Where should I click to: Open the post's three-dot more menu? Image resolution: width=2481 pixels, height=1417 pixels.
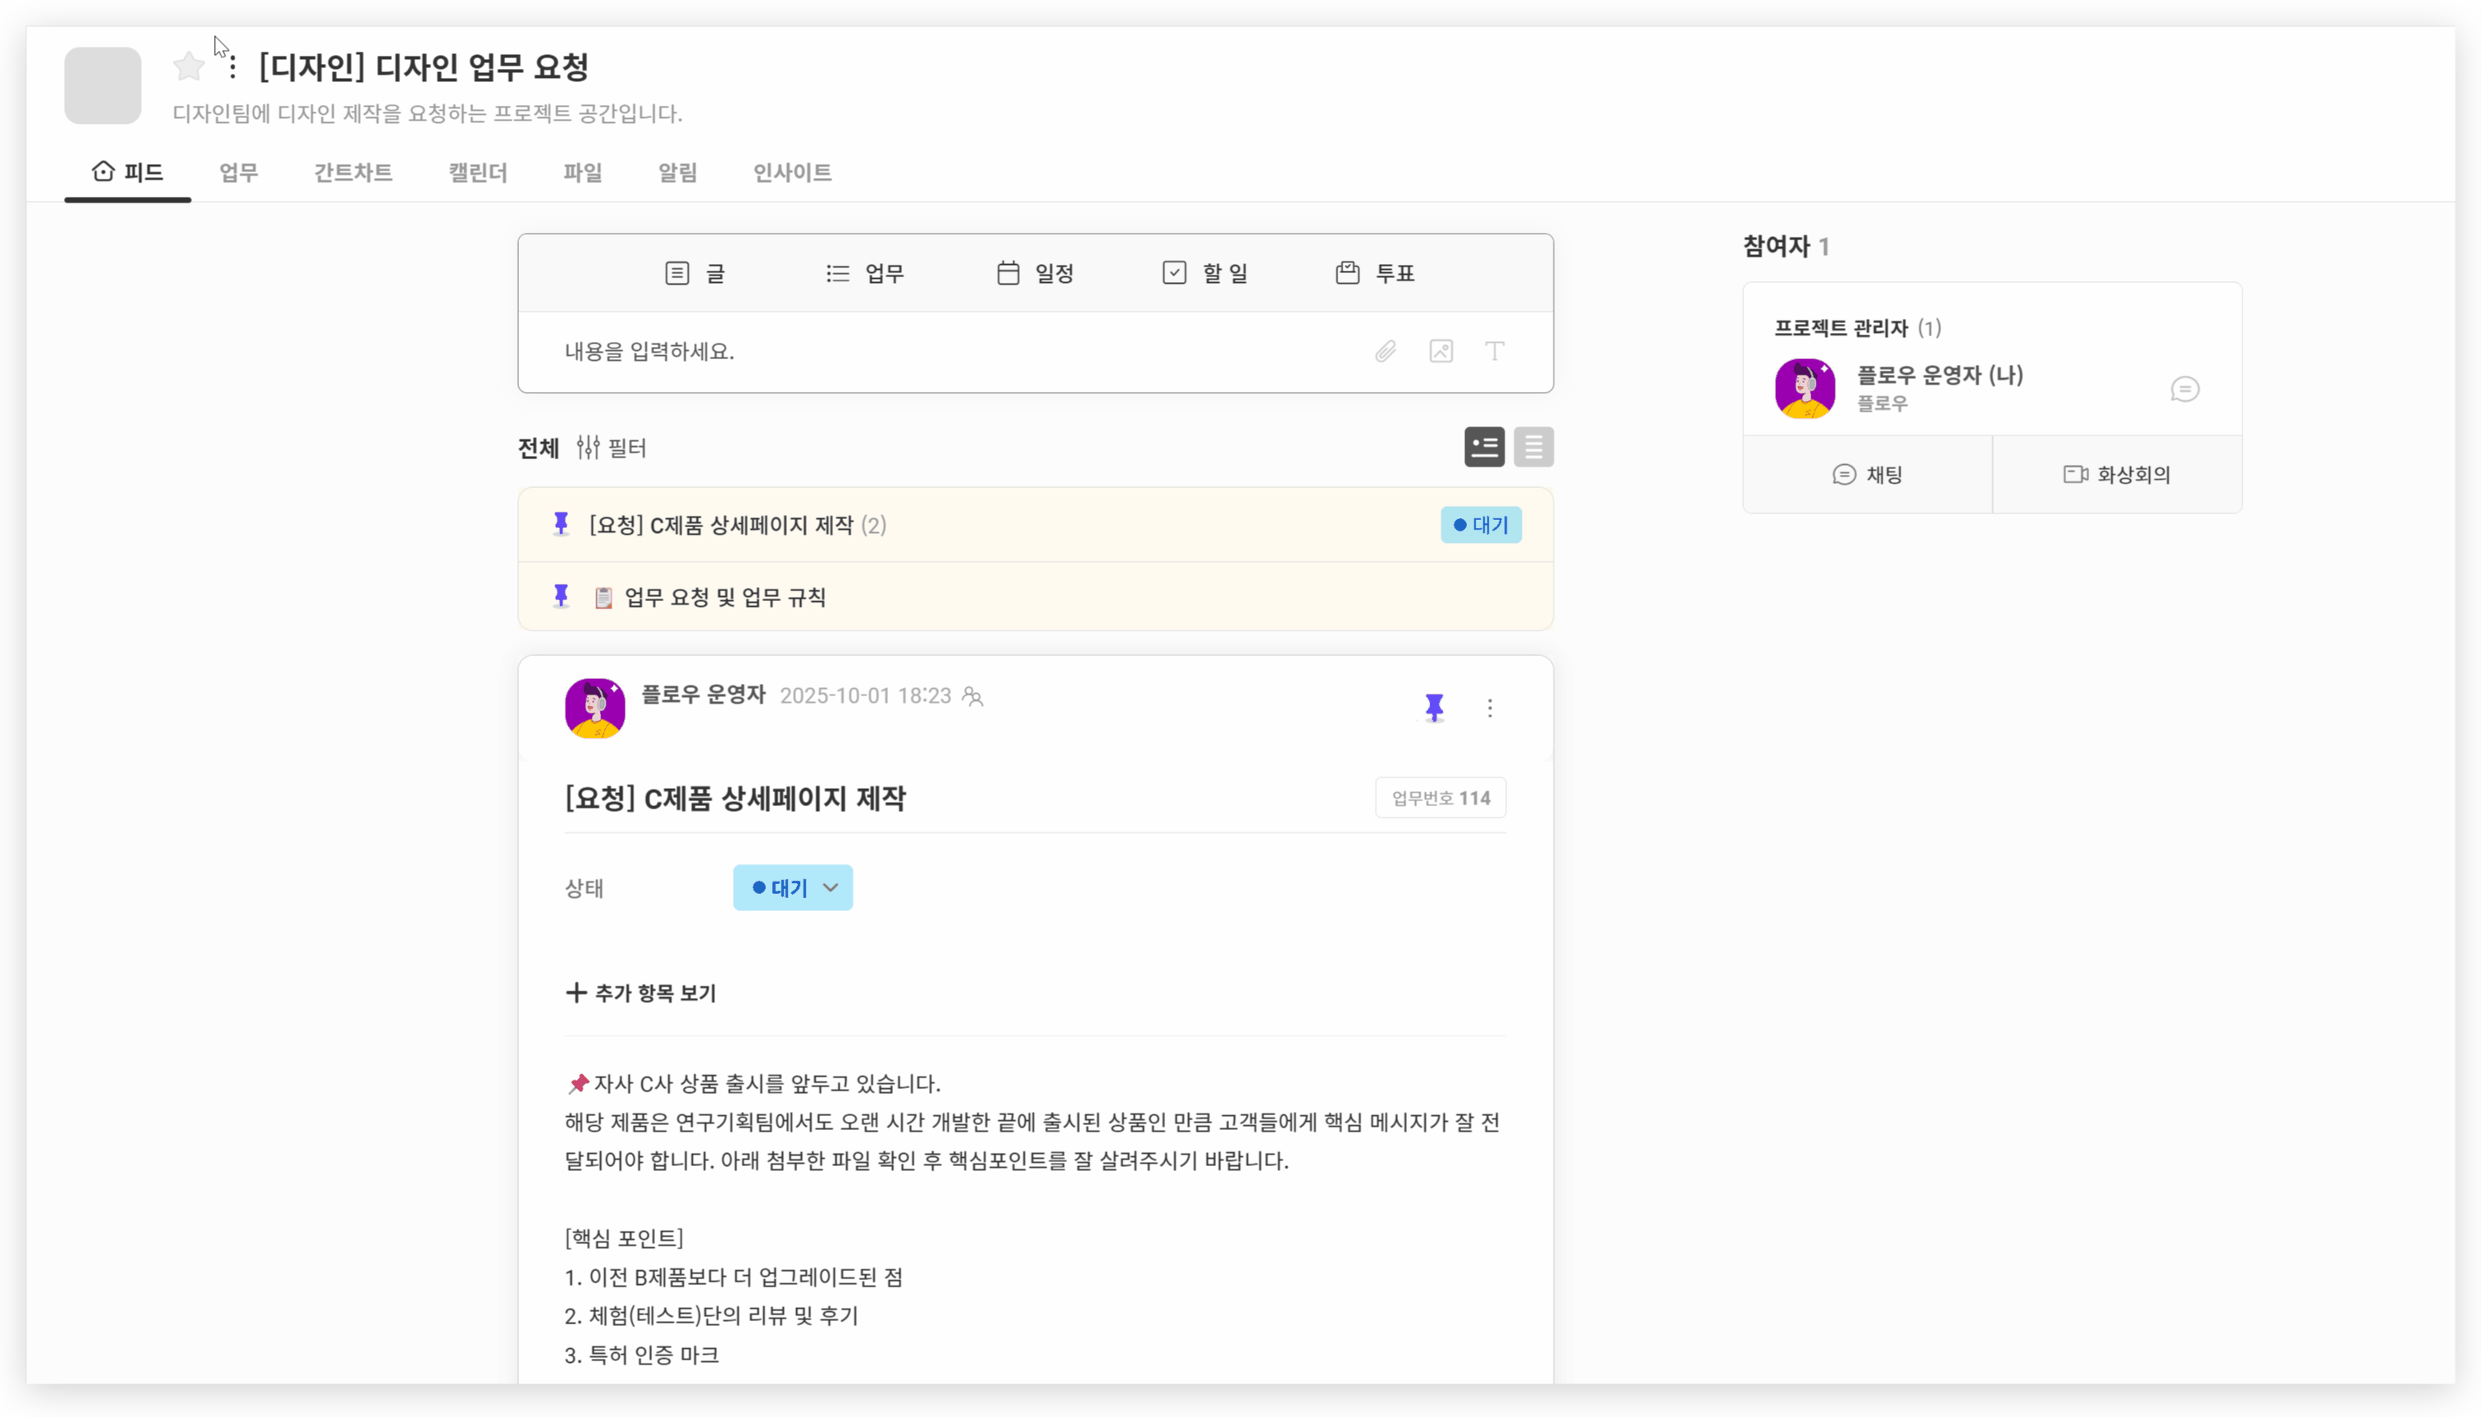pyautogui.click(x=1489, y=708)
